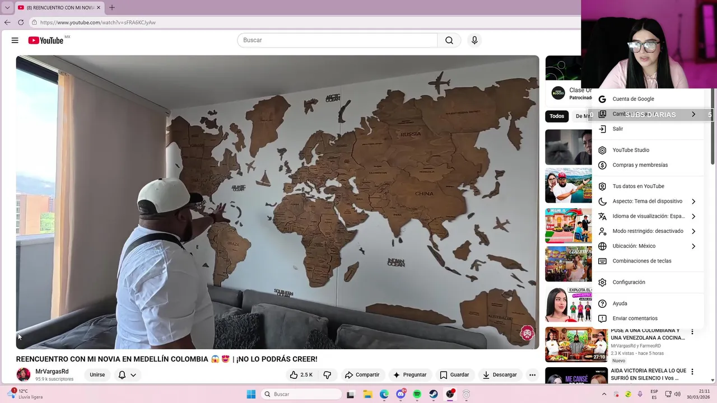Open Combinaciones de teclas

coord(648,261)
